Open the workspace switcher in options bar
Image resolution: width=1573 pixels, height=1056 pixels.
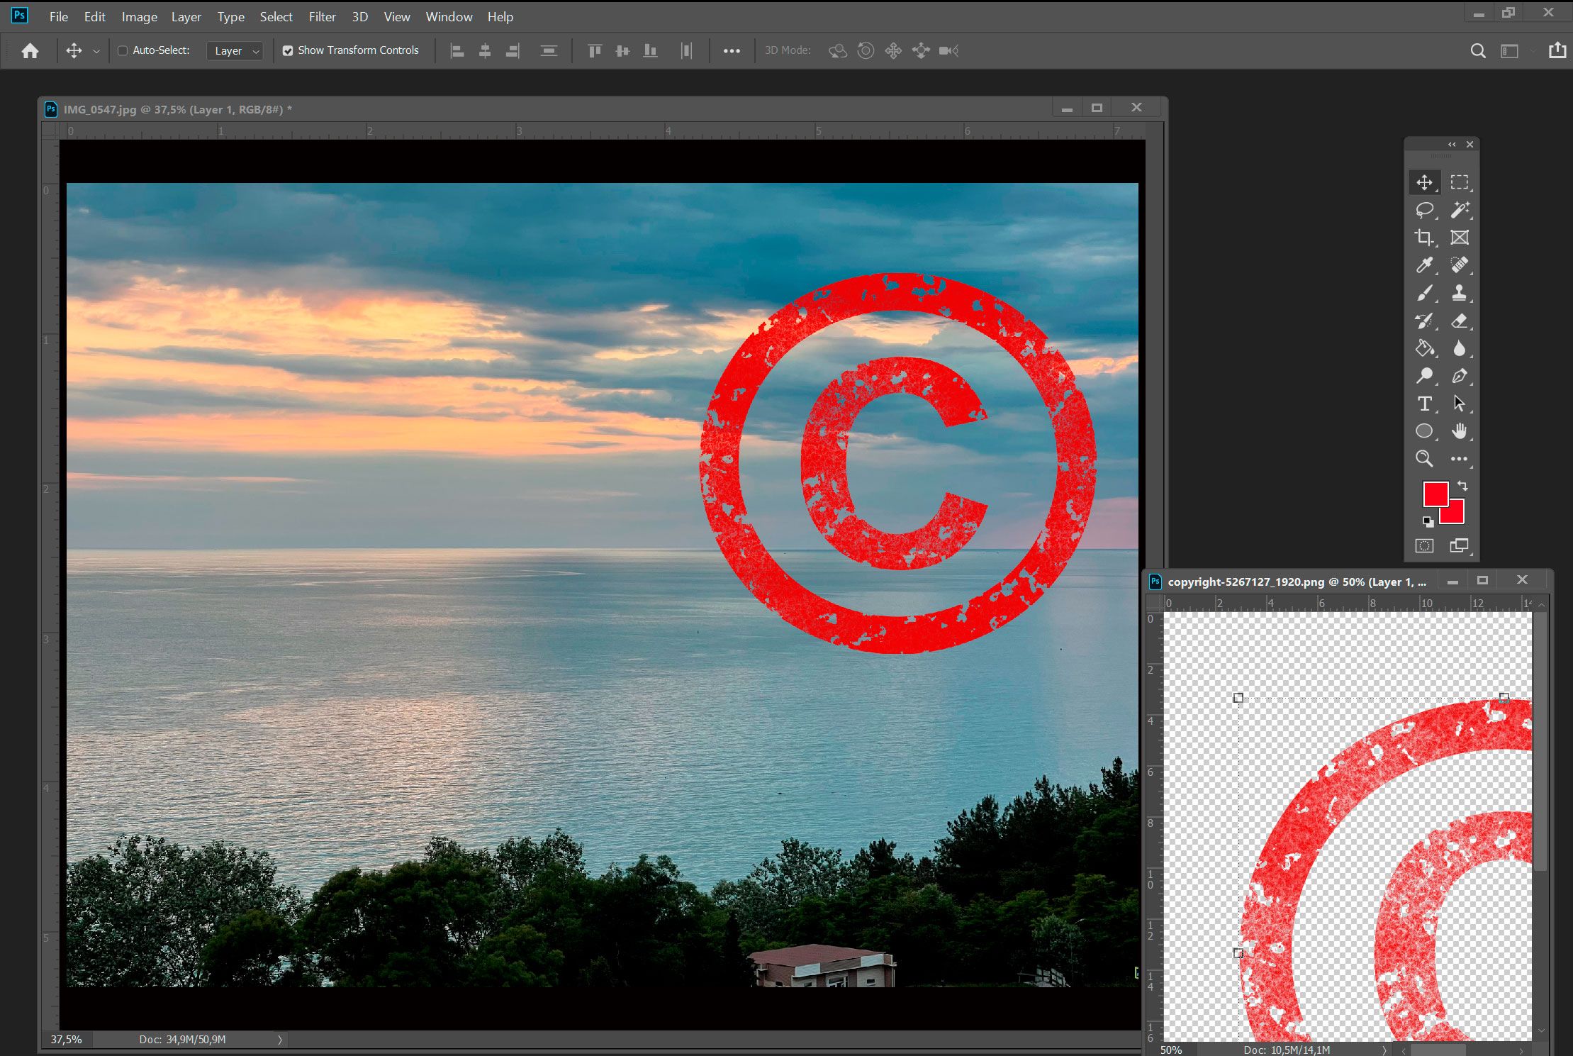tap(1509, 51)
